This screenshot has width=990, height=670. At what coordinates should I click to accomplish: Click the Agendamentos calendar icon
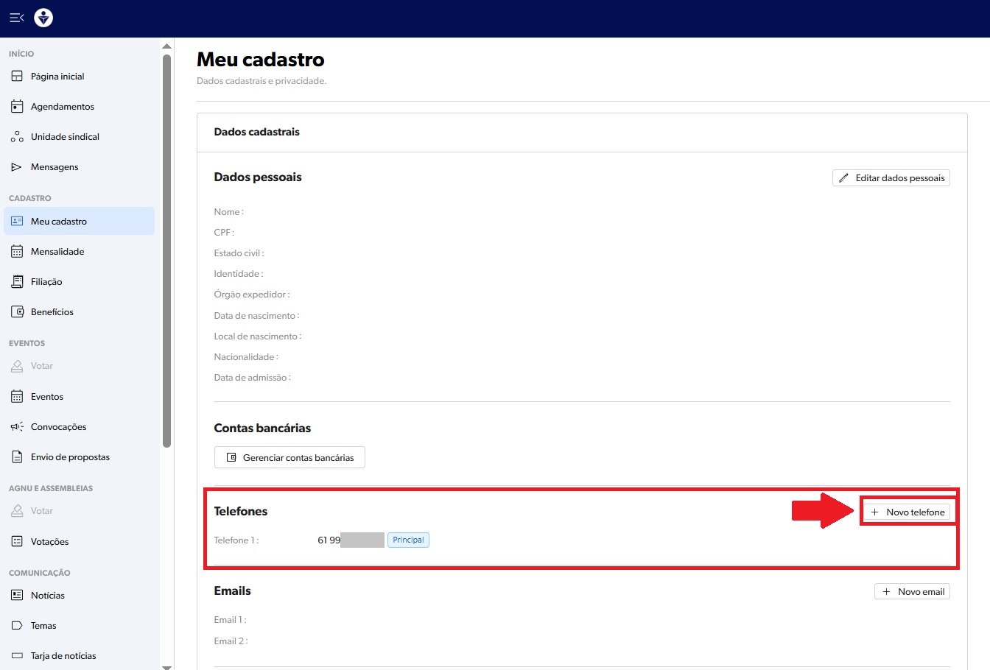[17, 107]
